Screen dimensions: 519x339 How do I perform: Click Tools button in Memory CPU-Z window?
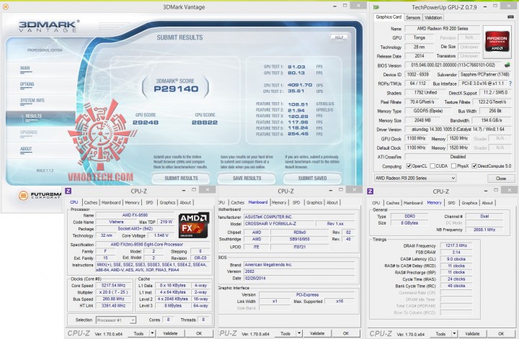tap(440, 334)
